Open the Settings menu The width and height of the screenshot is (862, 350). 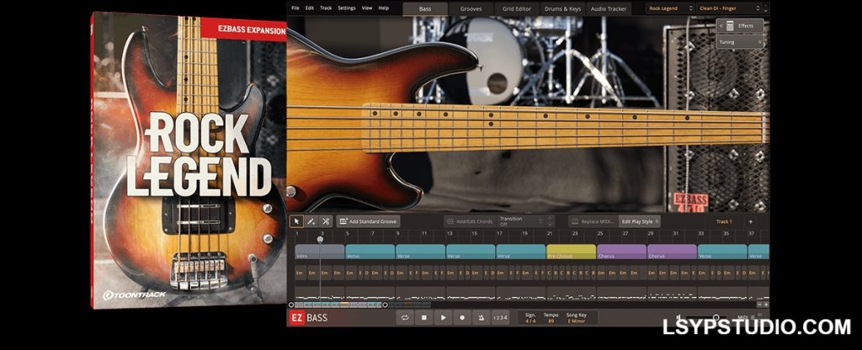pos(347,8)
